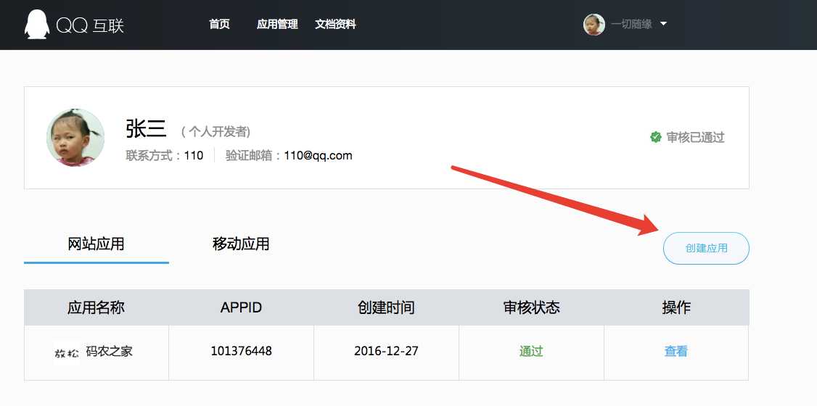Viewport: 817px width, 406px height.
Task: Click the APPID column header
Action: click(241, 307)
